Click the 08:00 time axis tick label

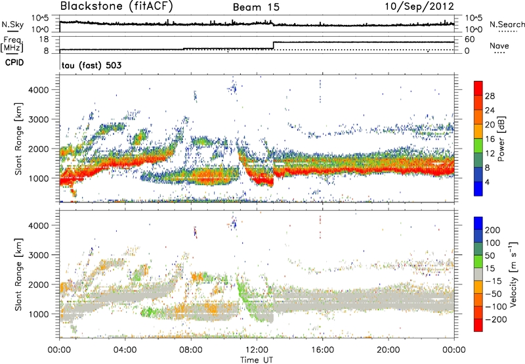point(191,350)
